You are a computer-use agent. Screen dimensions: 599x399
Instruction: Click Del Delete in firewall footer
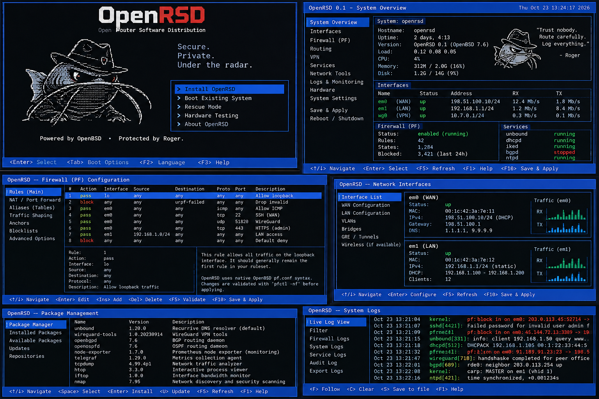[145, 300]
